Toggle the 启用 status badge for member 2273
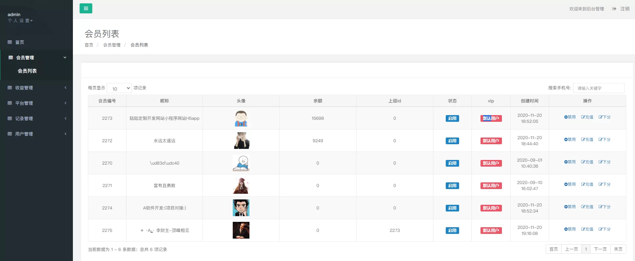Image resolution: width=635 pixels, height=261 pixels. tap(452, 118)
